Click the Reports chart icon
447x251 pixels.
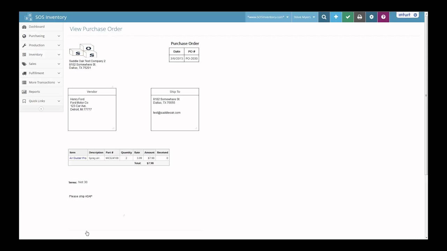24,92
